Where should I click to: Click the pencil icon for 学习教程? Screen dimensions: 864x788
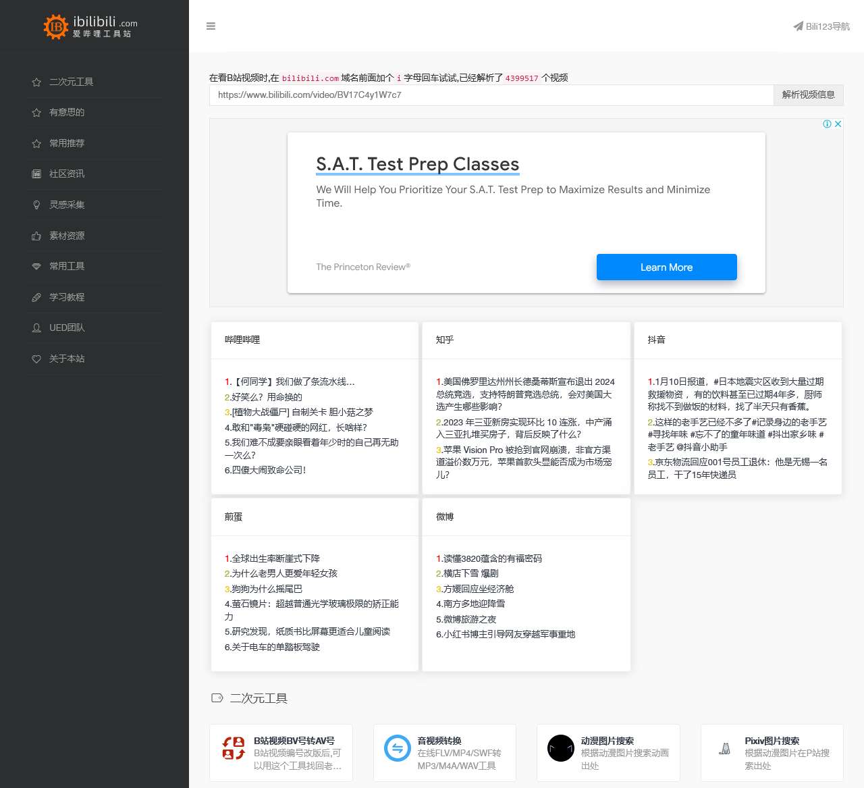[36, 297]
